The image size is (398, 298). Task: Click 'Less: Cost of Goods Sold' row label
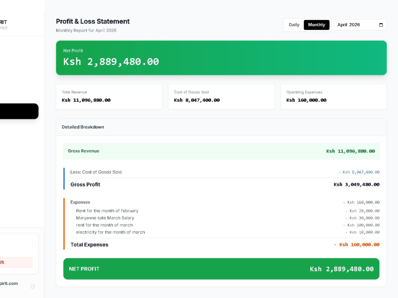96,172
